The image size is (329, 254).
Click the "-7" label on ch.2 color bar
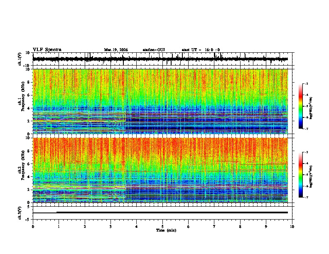pos(307,197)
